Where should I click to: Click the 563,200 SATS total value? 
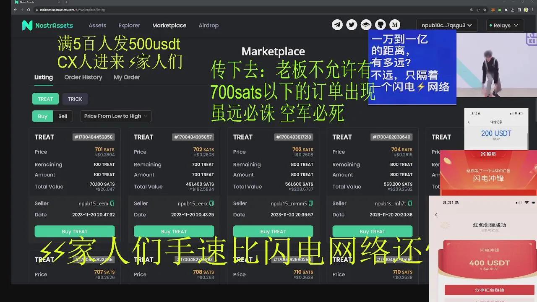pos(398,184)
